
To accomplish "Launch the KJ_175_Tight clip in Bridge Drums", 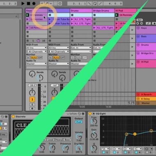I will tap(94, 28).
